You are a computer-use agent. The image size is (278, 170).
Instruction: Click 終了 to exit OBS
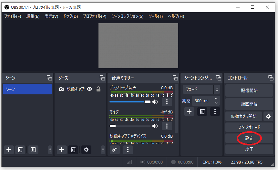point(249,149)
